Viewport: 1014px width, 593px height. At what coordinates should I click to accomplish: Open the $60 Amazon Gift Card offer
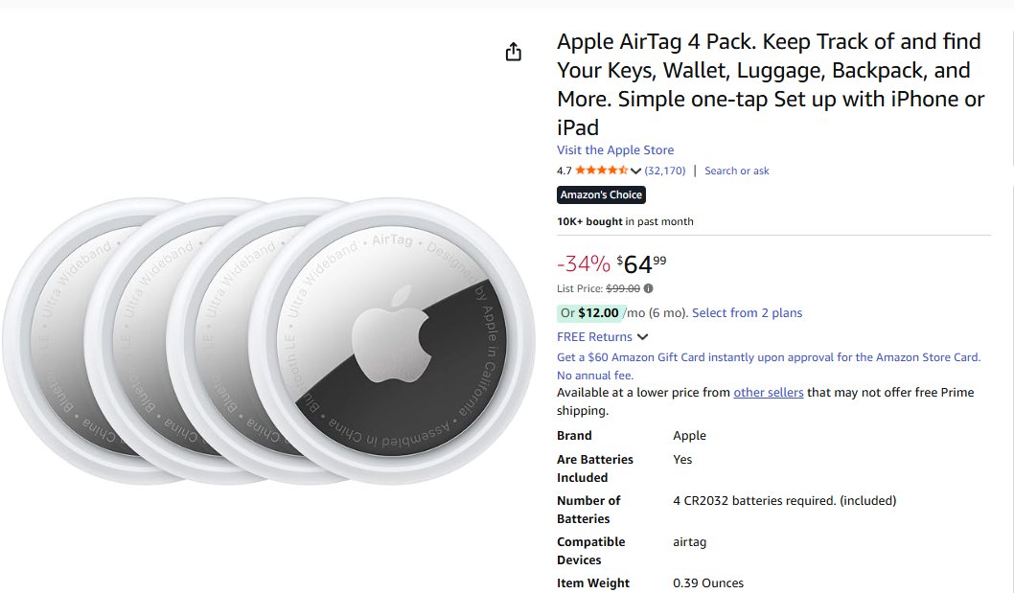click(x=769, y=357)
